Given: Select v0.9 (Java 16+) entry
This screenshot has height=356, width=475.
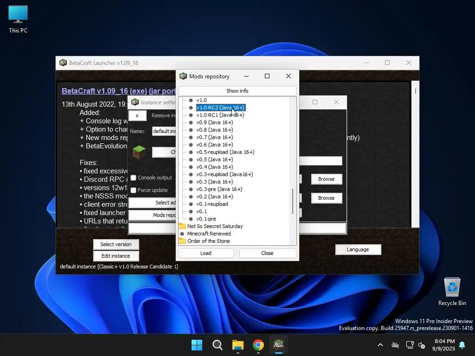Looking at the screenshot, I should pos(215,122).
